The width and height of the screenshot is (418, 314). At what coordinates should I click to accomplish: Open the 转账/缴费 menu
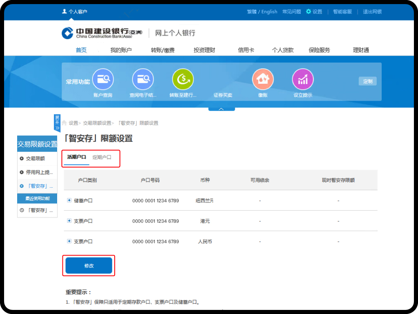point(162,50)
